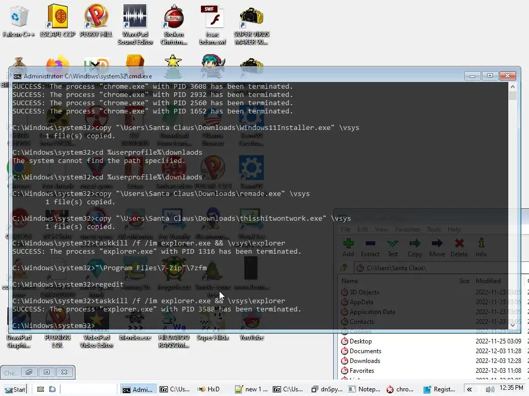The height and width of the screenshot is (396, 529).
Task: Click the first quick launch icon beside Start
Action: click(x=40, y=389)
